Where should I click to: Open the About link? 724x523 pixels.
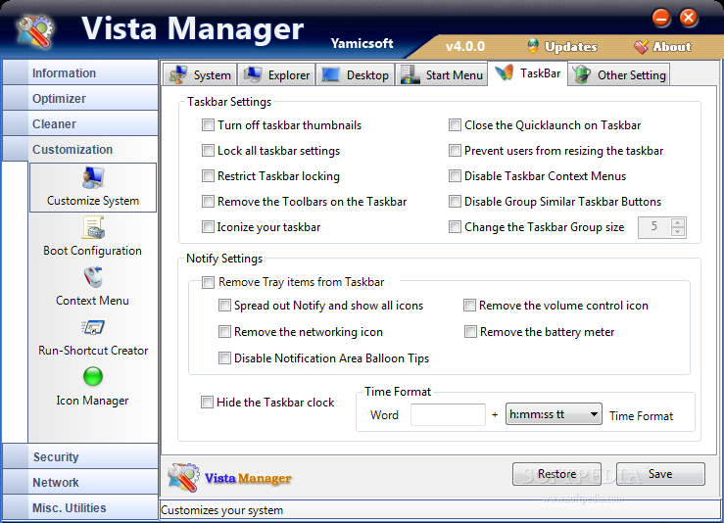(671, 47)
